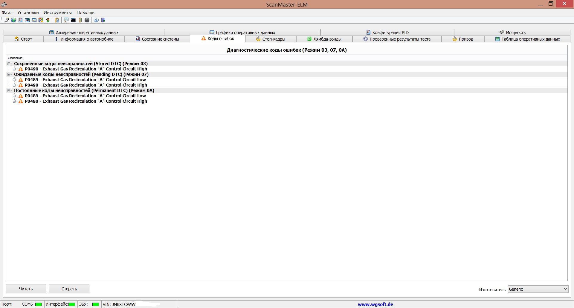Switch to Графики оперативных данных tab
Screen dimensions: 574x308
[242, 33]
